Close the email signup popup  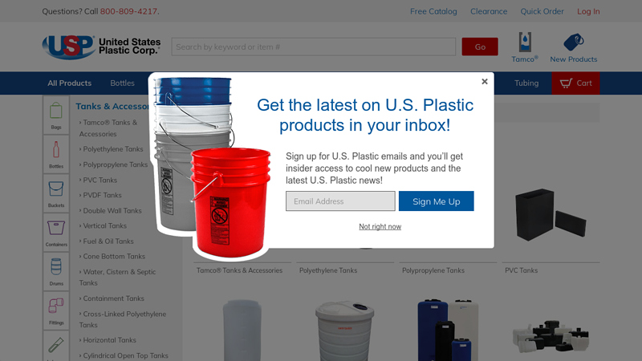click(485, 82)
